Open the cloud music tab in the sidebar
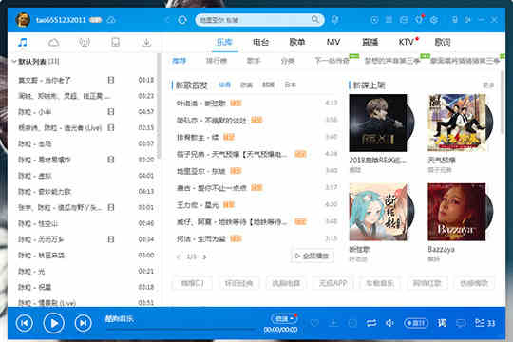This screenshot has width=513, height=342. 53,42
